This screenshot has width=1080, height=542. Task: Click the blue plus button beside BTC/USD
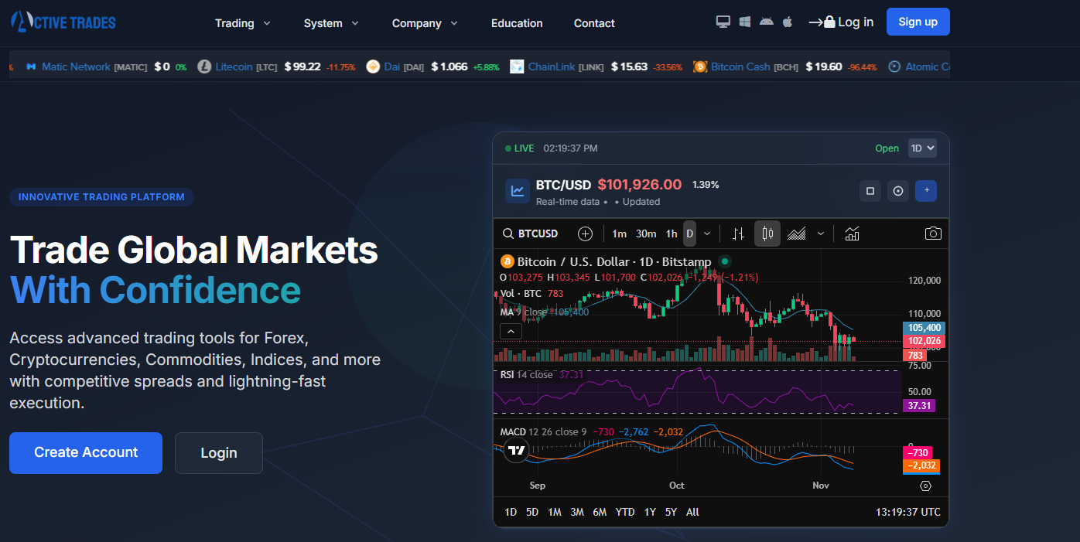(926, 191)
